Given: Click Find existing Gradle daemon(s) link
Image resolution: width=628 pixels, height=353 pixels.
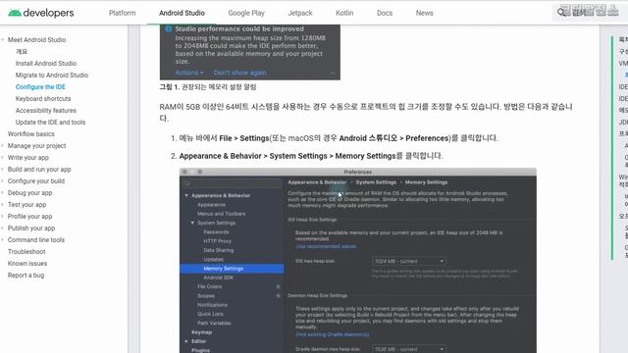Looking at the screenshot, I should pyautogui.click(x=333, y=334).
